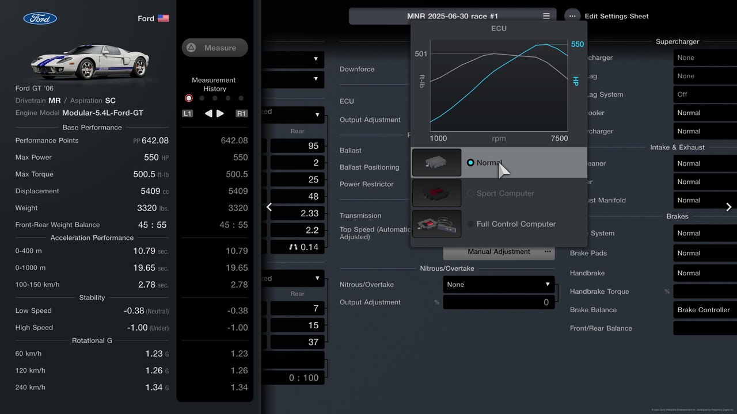Viewport: 737px width, 414px height.
Task: Click the Max Torque value 500.5
Action: click(144, 174)
